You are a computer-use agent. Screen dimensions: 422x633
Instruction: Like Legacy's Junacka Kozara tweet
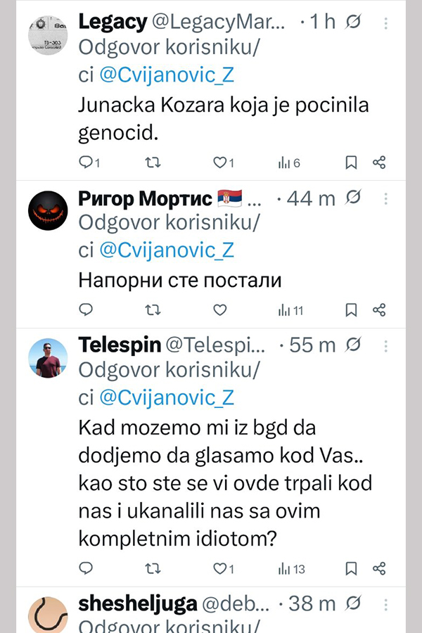coord(219,162)
